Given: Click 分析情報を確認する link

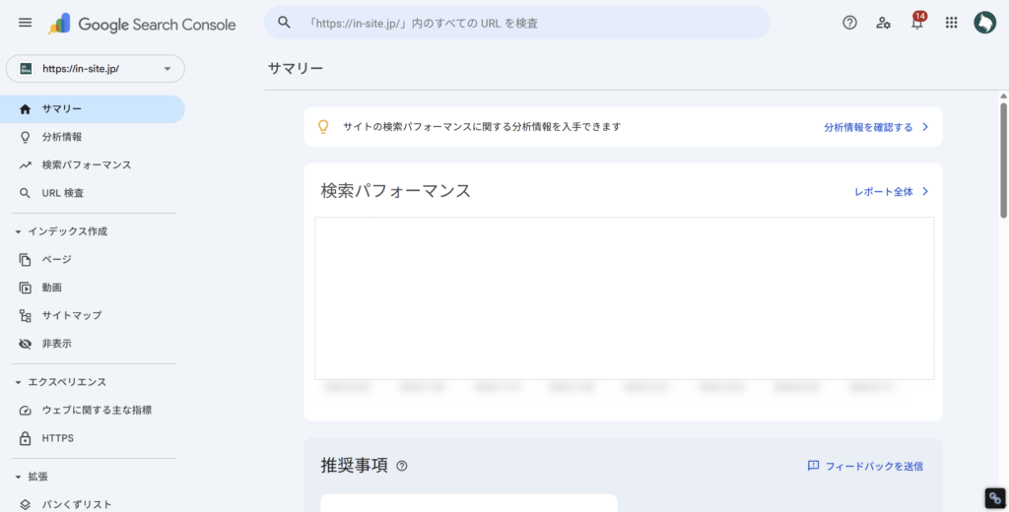Looking at the screenshot, I should [868, 127].
